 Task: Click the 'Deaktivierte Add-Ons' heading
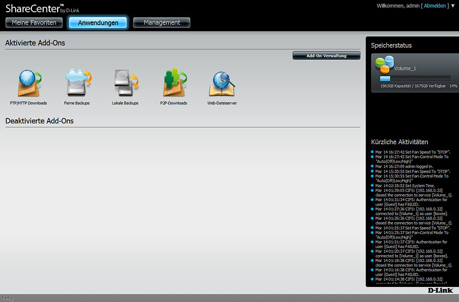tap(40, 121)
